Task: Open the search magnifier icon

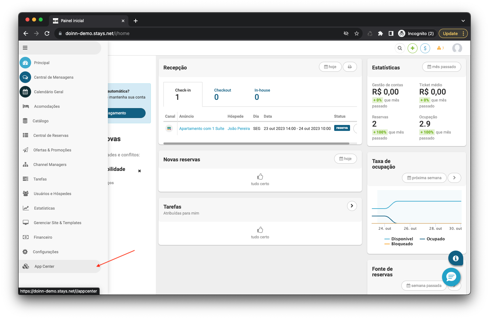Action: tap(400, 48)
